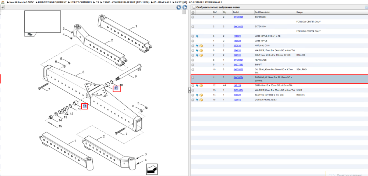The width and height of the screenshot is (368, 176).
Task: Open part number 158021 link
Action: tap(237, 36)
